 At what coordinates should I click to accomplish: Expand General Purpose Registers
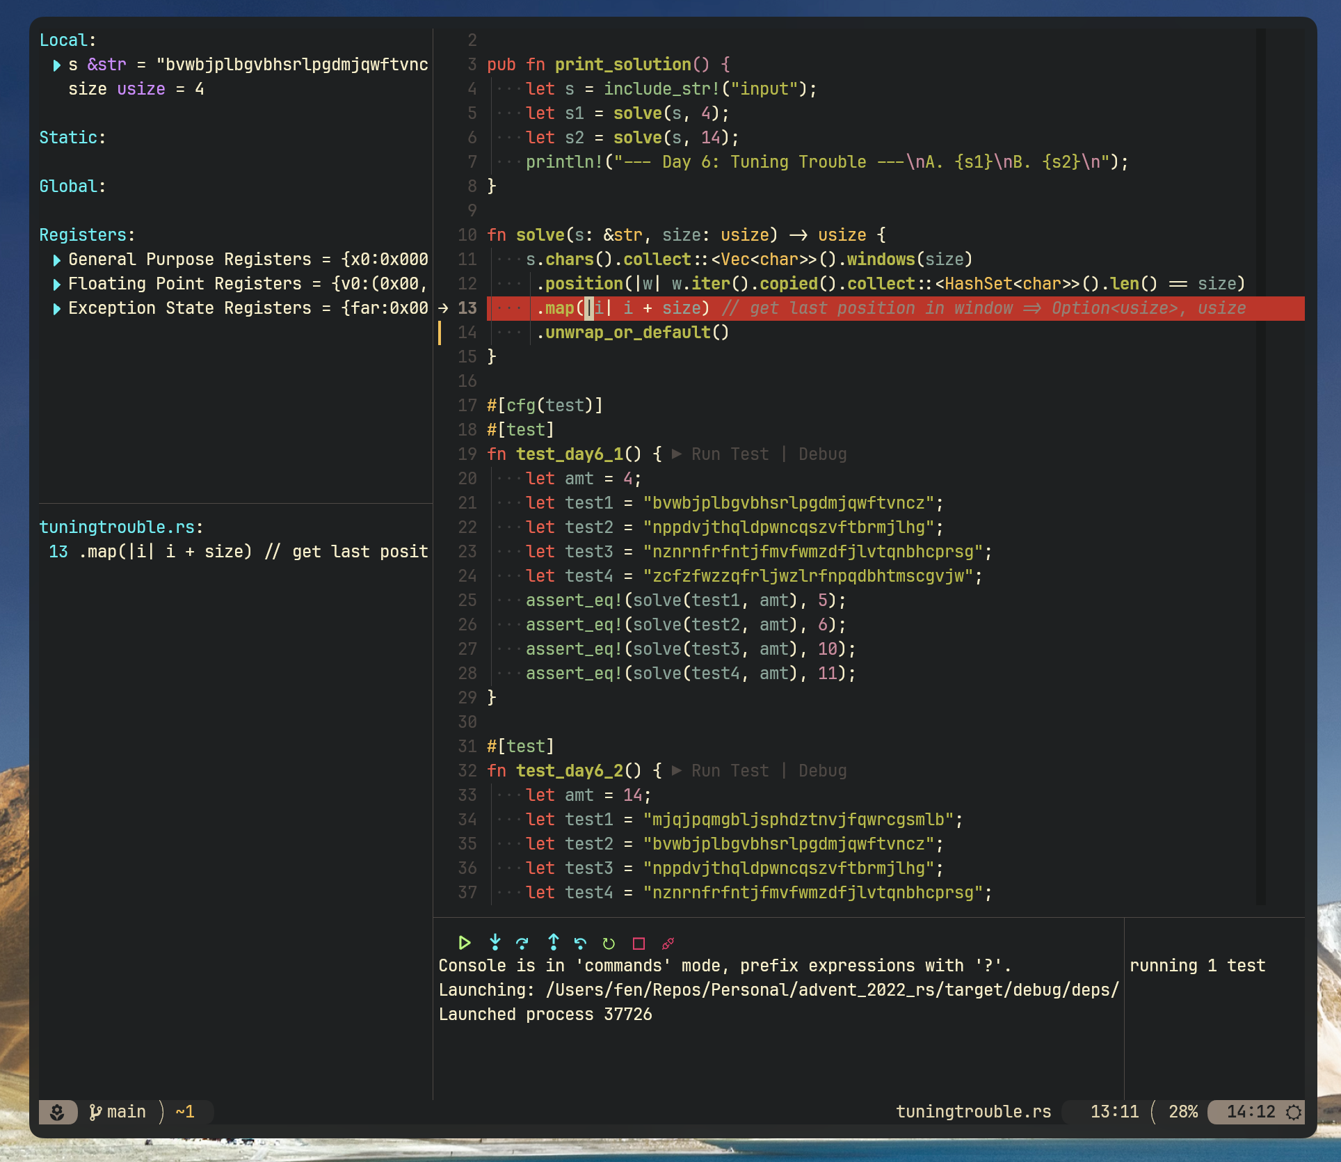tap(57, 260)
